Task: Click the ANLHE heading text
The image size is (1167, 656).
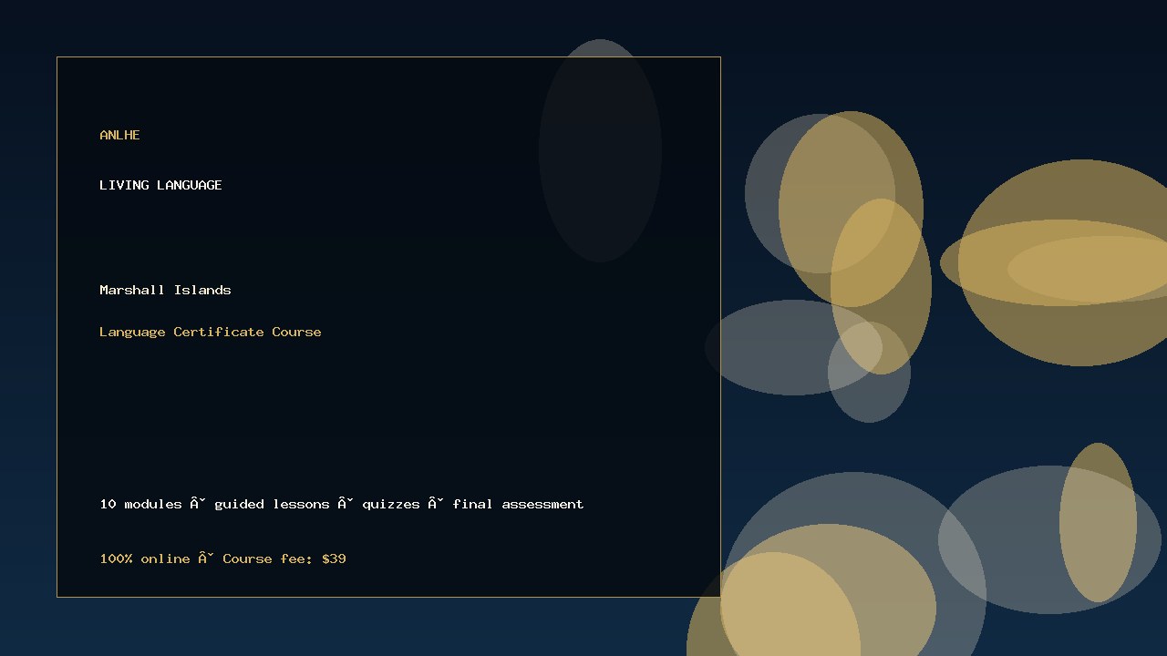Action: click(x=119, y=135)
